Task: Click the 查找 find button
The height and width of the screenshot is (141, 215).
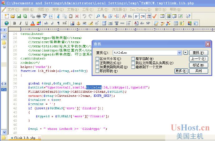Action: click(x=198, y=53)
